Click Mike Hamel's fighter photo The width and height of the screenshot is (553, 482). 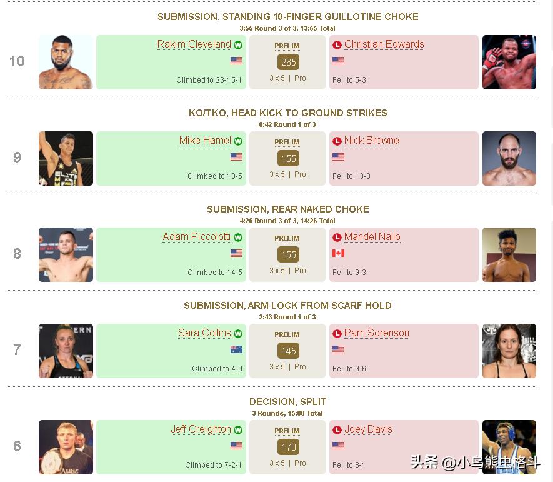coord(66,158)
